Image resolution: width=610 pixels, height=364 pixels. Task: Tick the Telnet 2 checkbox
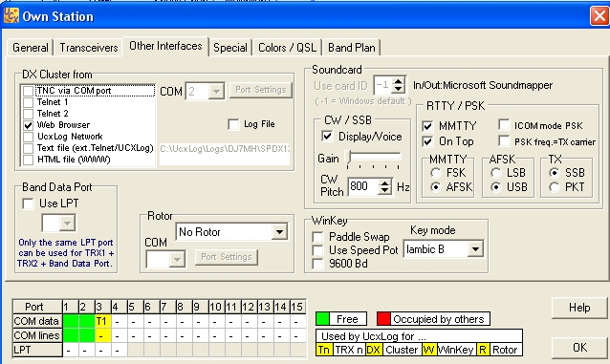(28, 114)
